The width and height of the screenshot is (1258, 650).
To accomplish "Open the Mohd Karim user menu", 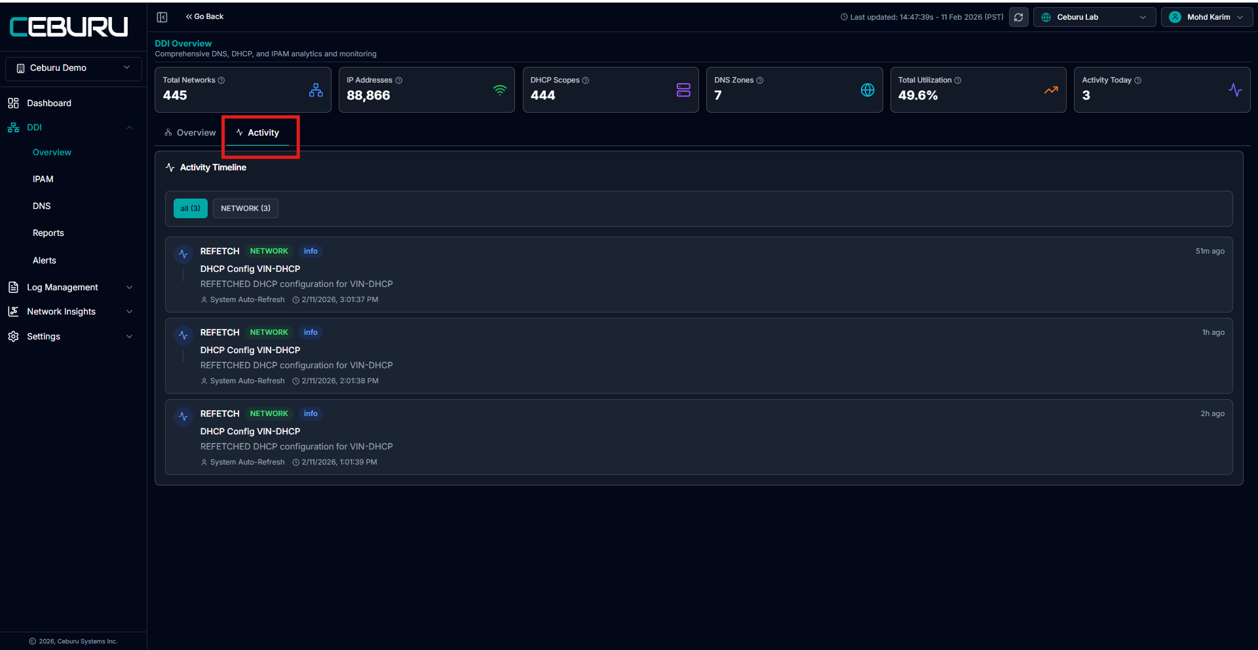I will pos(1207,17).
